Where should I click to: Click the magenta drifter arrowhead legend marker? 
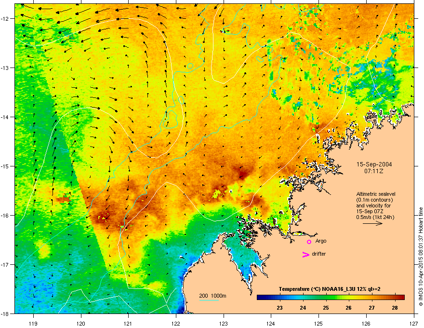pyautogui.click(x=305, y=254)
